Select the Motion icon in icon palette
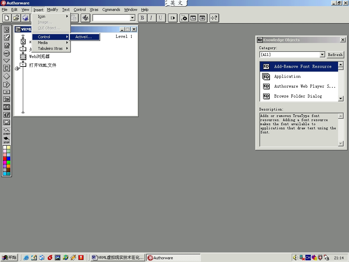This screenshot has height=262, width=349. [7, 38]
